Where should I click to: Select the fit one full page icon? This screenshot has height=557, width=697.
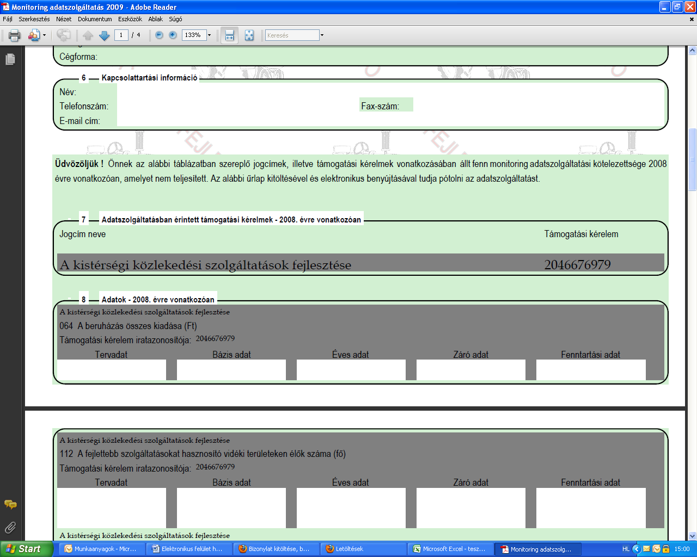(249, 35)
